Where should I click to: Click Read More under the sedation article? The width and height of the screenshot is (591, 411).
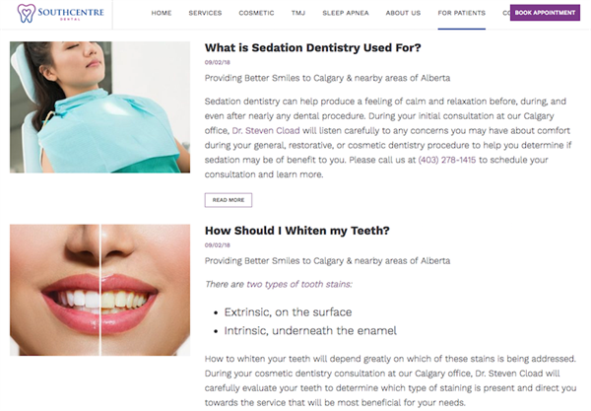coord(229,200)
